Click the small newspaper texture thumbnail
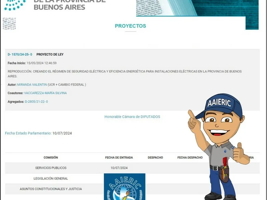 [x=9, y=24]
